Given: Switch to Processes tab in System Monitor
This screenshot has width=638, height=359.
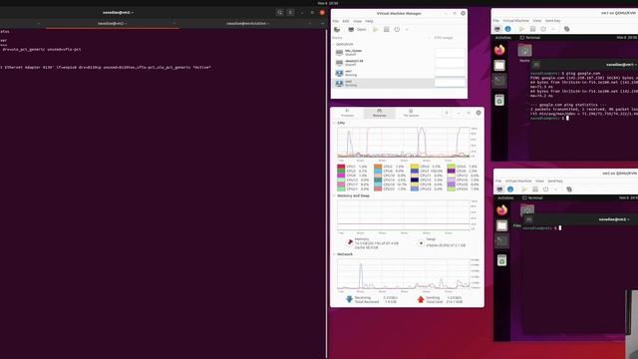Looking at the screenshot, I should 347,113.
